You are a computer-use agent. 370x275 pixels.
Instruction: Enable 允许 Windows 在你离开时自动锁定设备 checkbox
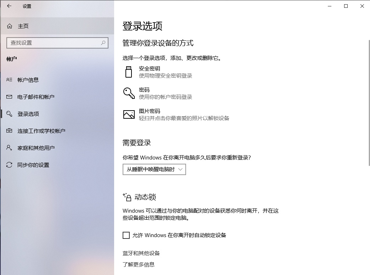[126, 235]
